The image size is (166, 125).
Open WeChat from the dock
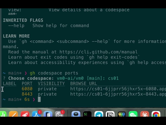133,114
